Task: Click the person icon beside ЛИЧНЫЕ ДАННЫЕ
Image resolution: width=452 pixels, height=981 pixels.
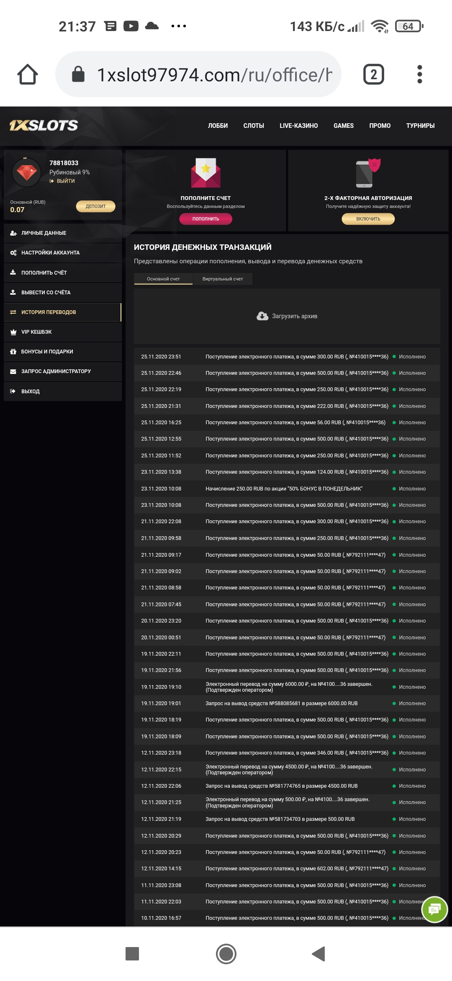Action: tap(13, 233)
